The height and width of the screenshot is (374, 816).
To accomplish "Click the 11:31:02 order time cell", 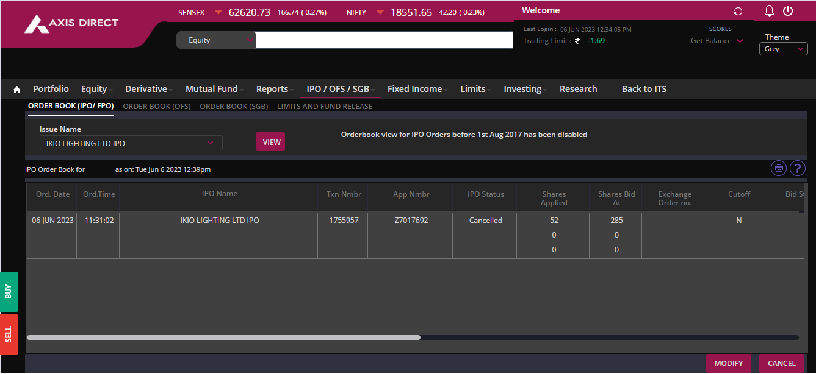I will [98, 221].
